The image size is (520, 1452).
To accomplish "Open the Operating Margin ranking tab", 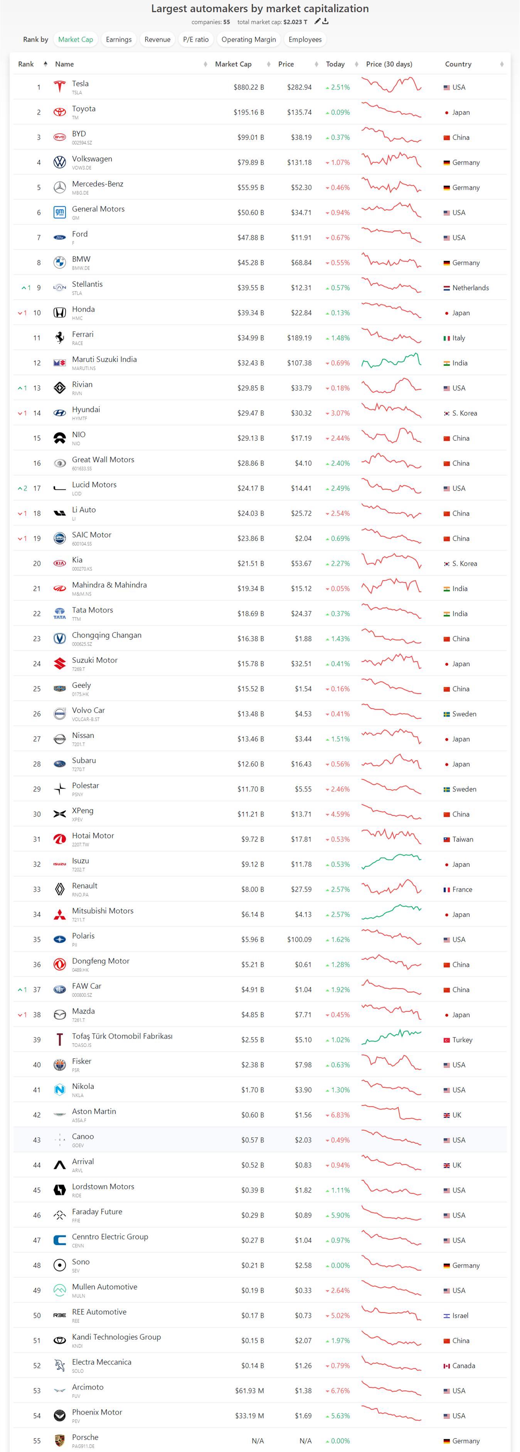I will pos(249,39).
